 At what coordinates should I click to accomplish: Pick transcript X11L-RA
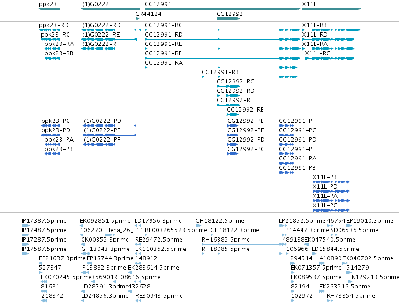coord(329,49)
